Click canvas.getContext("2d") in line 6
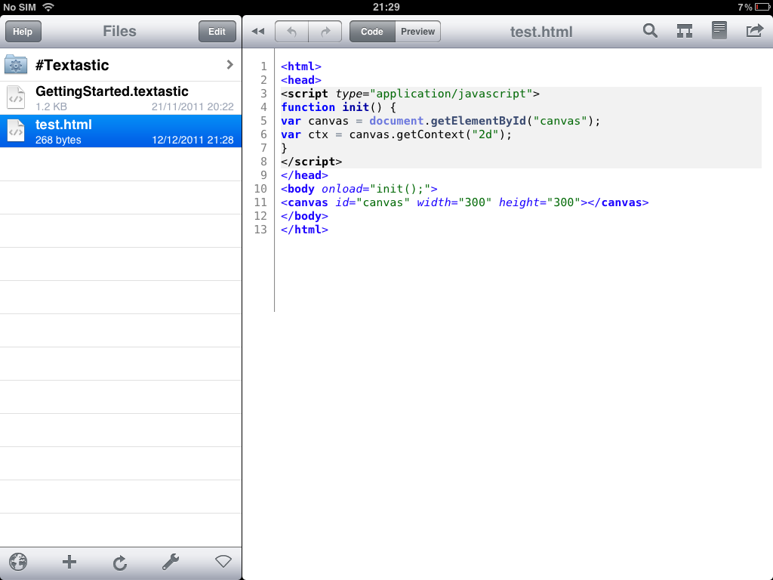773x580 pixels. point(430,134)
